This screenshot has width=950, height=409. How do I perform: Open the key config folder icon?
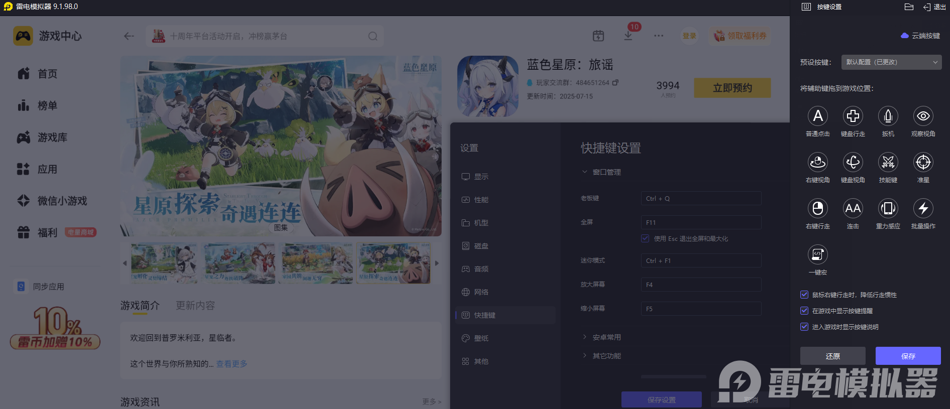tap(909, 7)
